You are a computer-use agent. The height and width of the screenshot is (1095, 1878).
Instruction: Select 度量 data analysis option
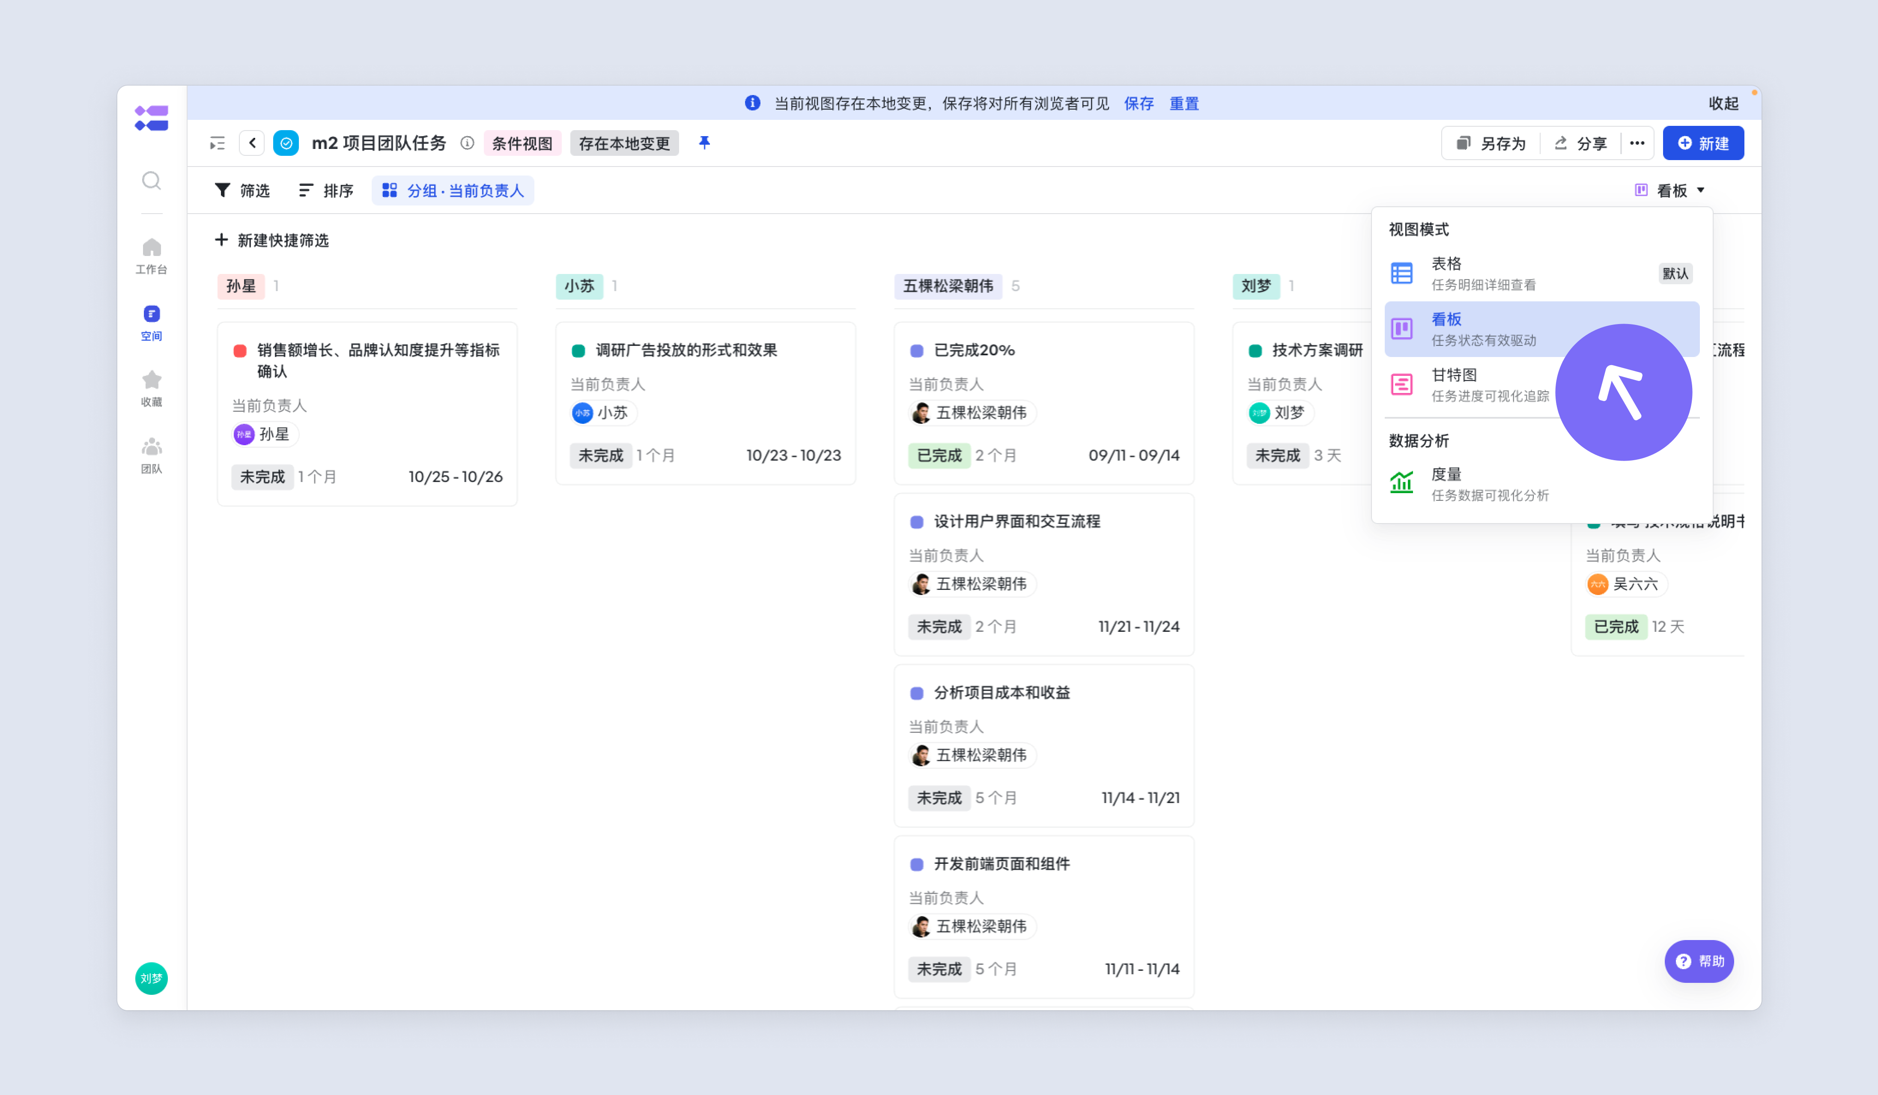pyautogui.click(x=1542, y=484)
